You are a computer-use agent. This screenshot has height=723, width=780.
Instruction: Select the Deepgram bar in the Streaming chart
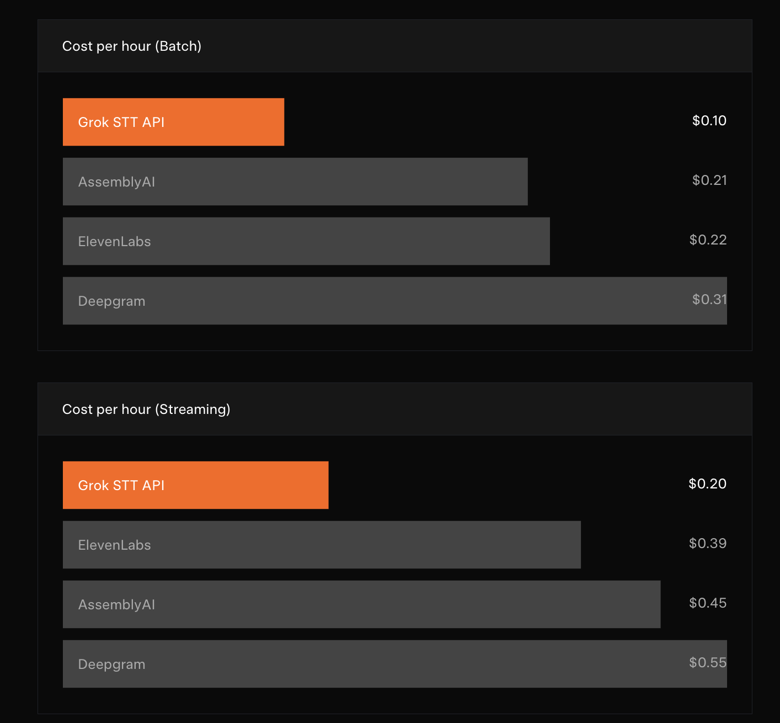(386, 664)
